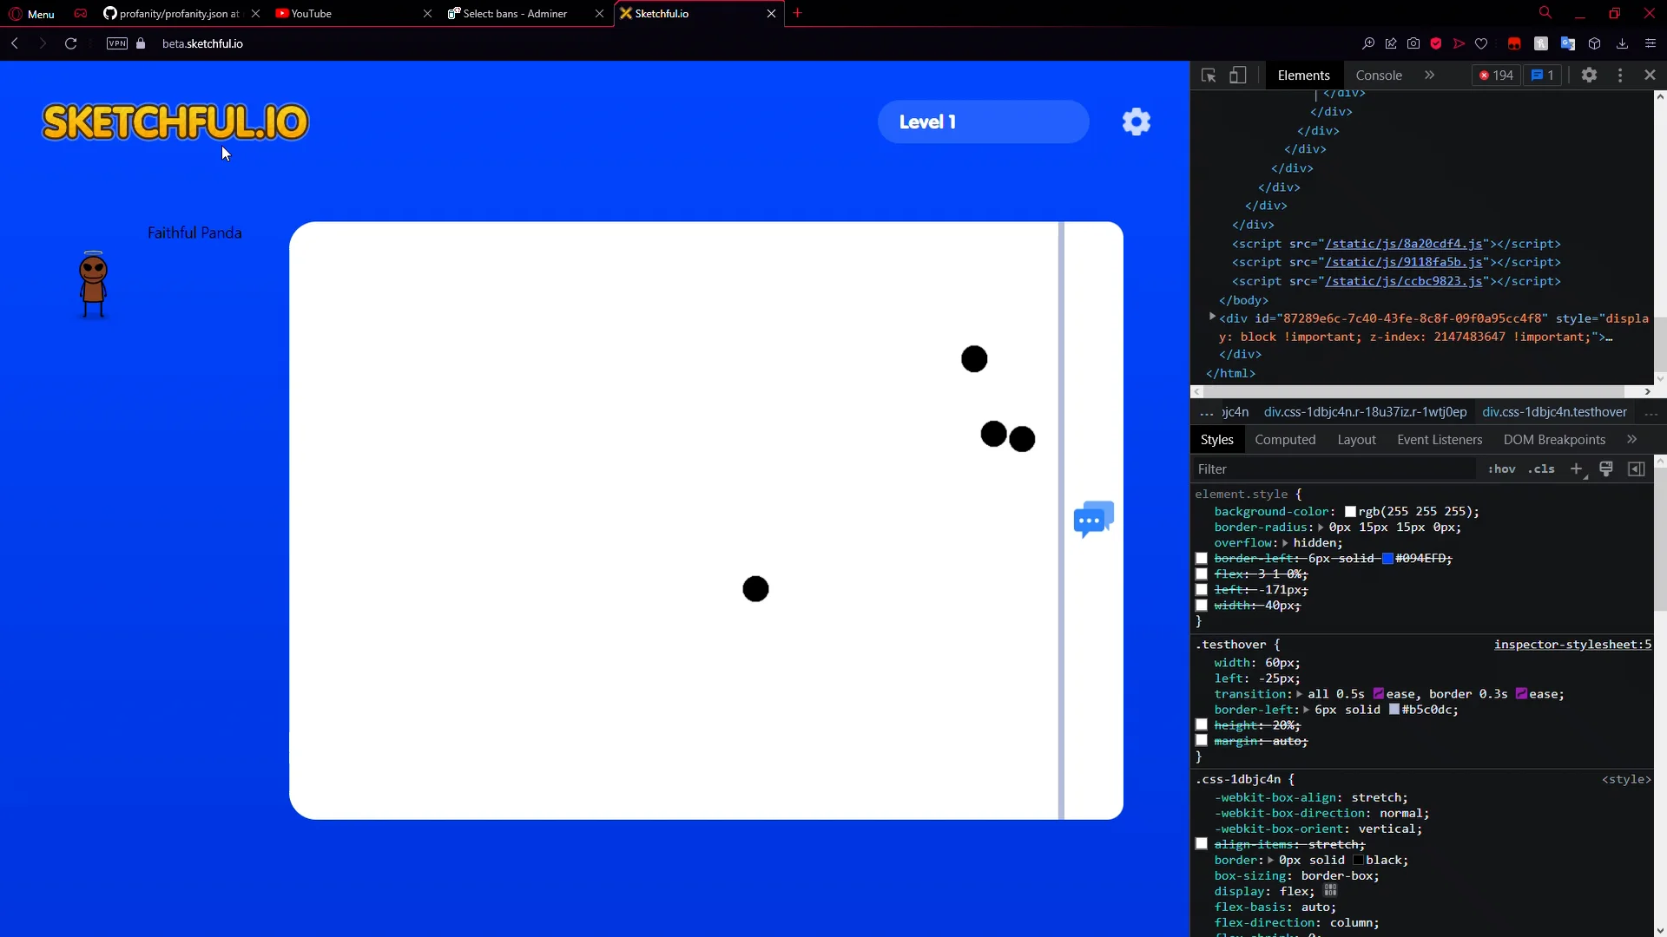The image size is (1667, 937).
Task: Open the #b5c0dc color swatch
Action: pyautogui.click(x=1394, y=710)
